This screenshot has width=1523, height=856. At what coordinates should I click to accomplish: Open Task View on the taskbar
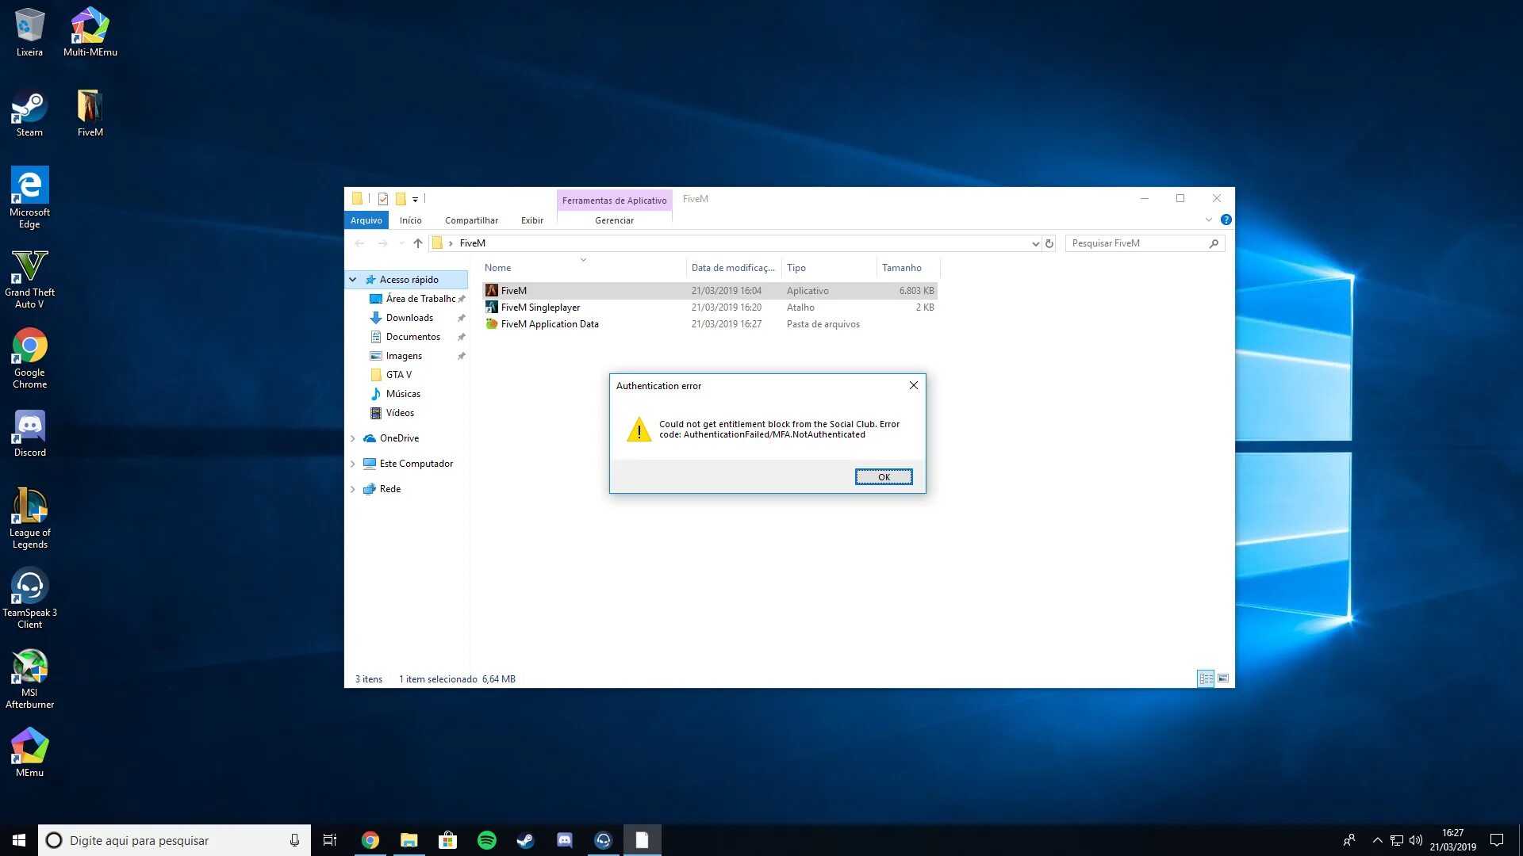[x=330, y=840]
